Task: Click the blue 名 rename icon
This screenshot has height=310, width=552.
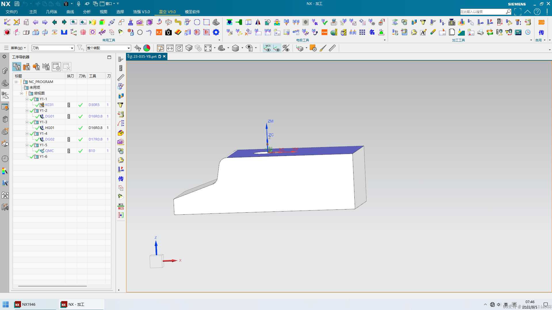Action: [x=372, y=32]
